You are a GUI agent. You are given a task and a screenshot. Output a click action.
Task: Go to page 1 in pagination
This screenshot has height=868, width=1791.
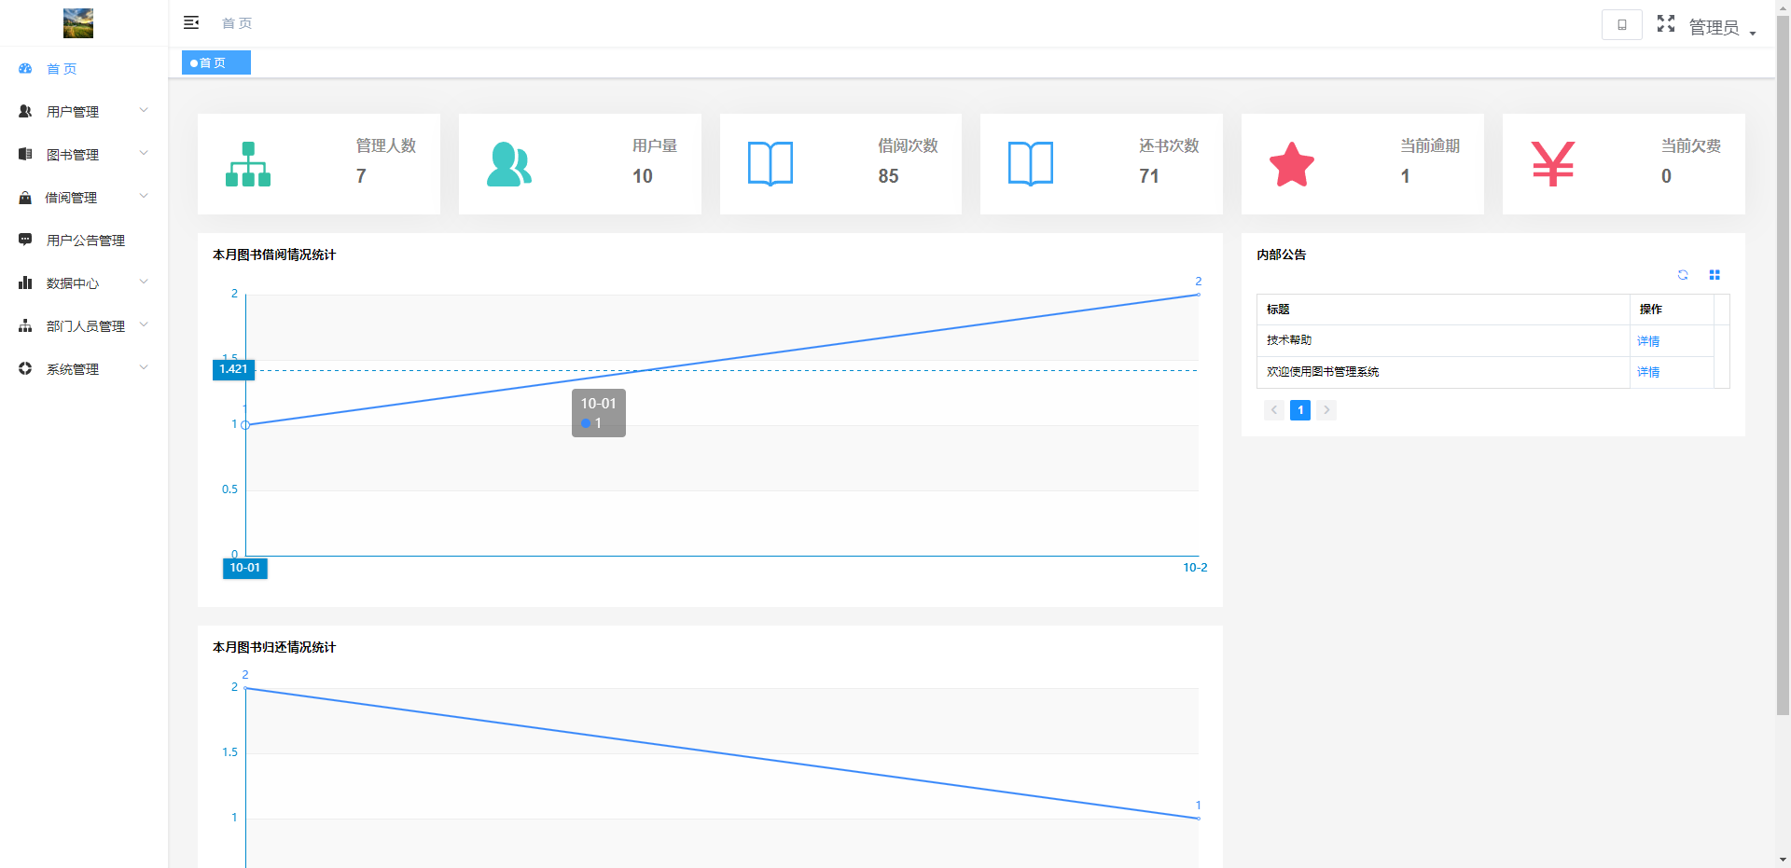[1299, 410]
